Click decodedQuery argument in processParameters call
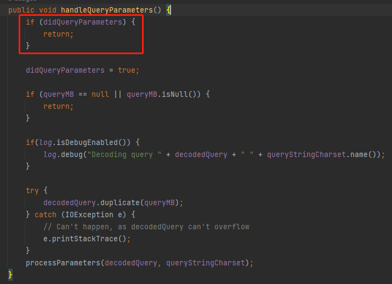This screenshot has width=392, height=284. [130, 263]
